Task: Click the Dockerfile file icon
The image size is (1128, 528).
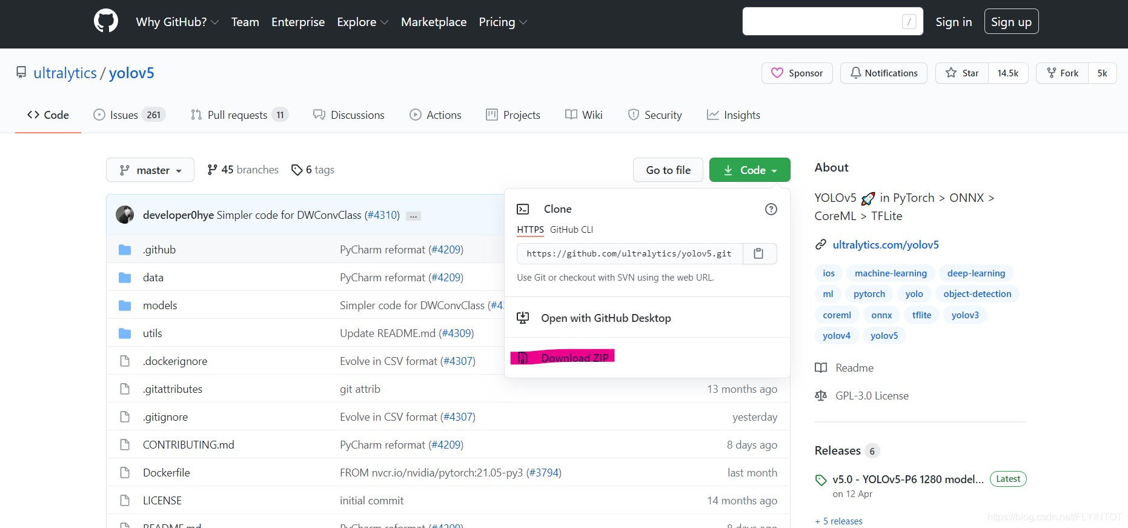Action: point(125,473)
